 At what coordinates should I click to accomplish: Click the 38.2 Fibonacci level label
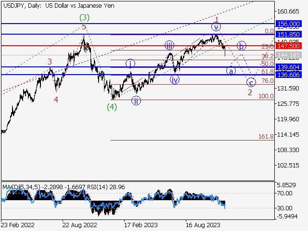click(x=268, y=56)
